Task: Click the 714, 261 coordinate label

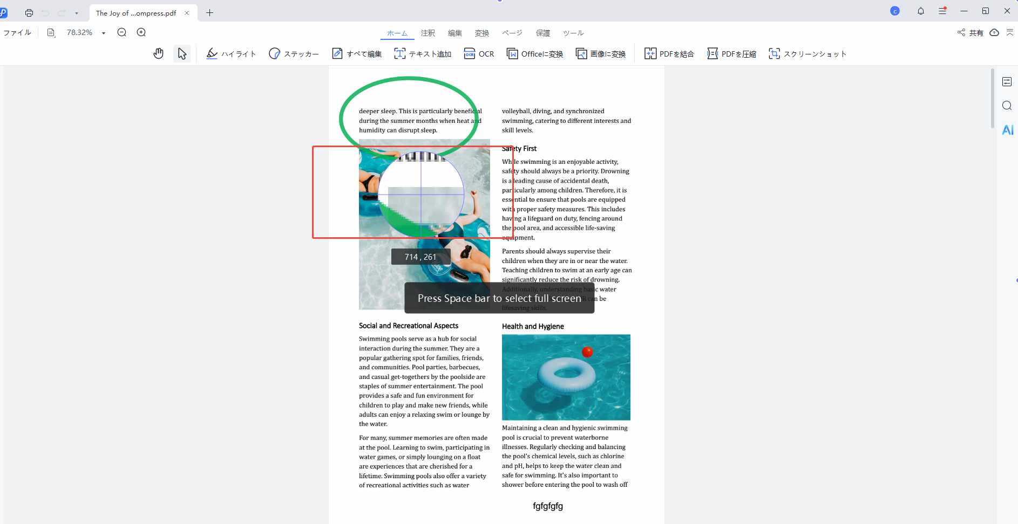Action: click(x=420, y=257)
